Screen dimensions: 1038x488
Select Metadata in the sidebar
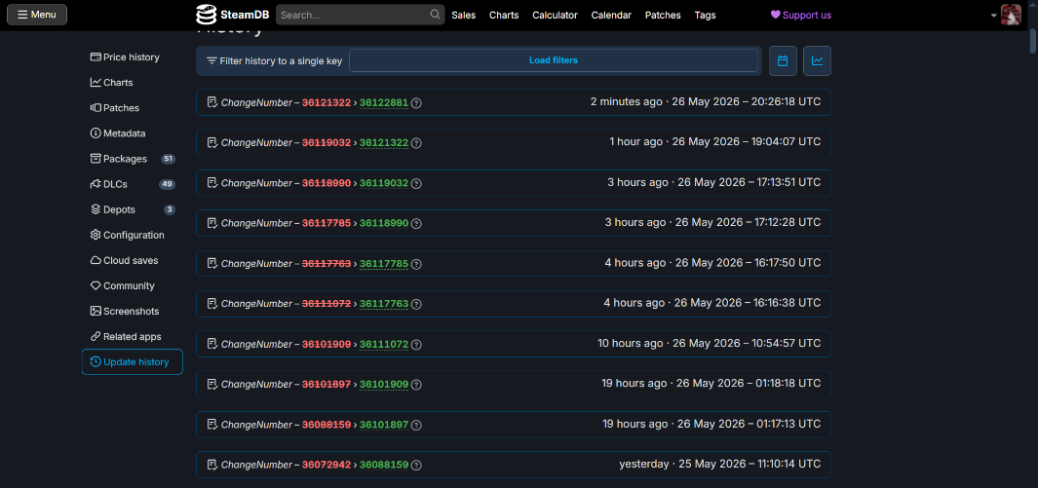coord(118,132)
